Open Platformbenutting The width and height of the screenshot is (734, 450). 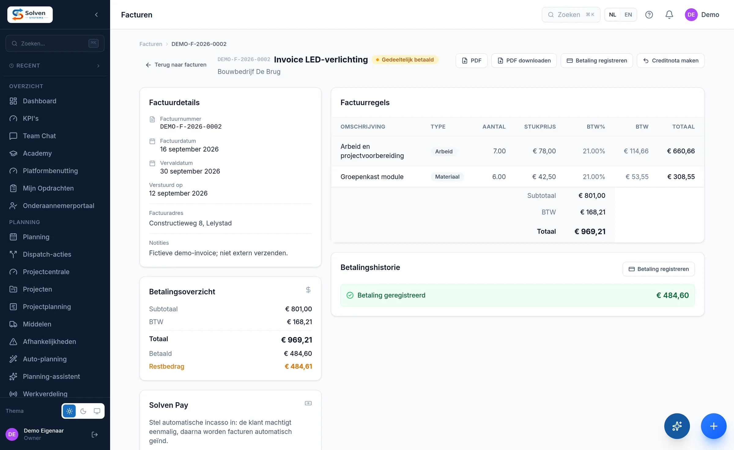pos(55,171)
